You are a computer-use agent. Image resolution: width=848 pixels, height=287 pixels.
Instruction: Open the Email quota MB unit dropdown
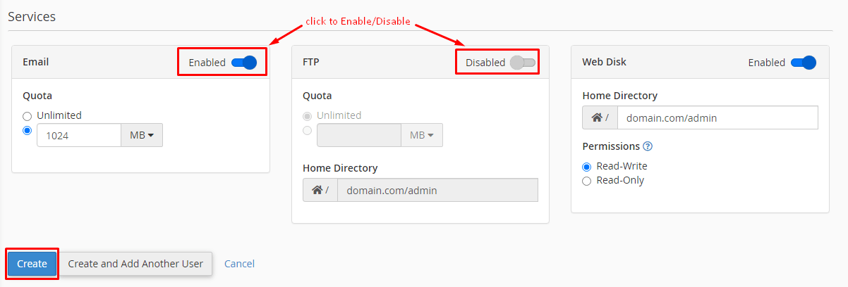(142, 135)
